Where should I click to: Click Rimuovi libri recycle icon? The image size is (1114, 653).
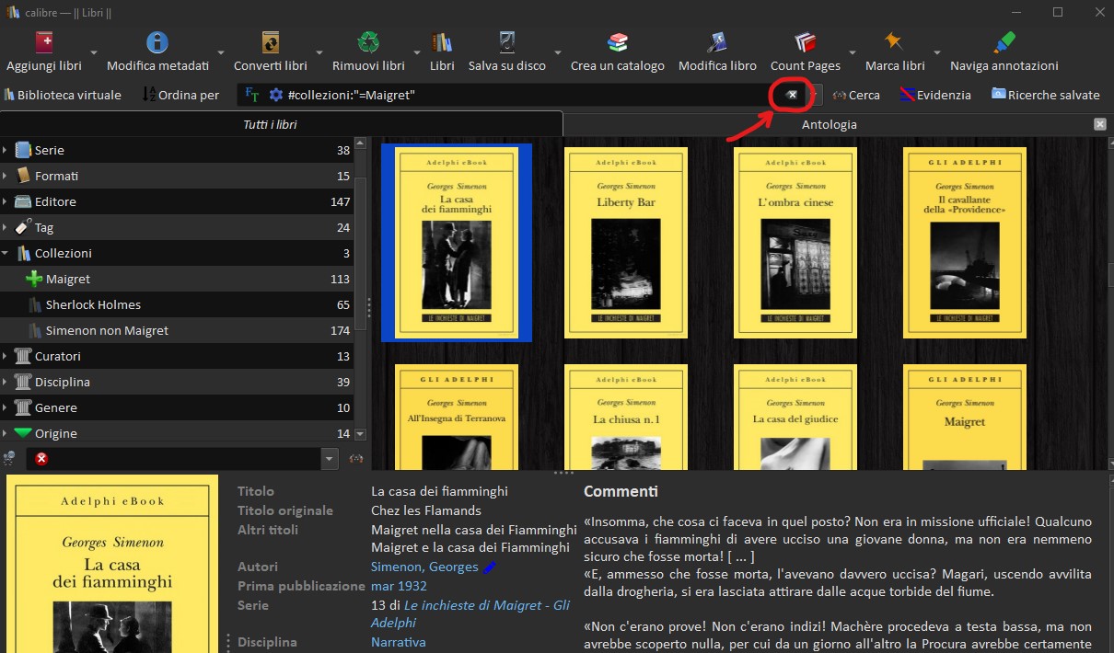(x=368, y=43)
